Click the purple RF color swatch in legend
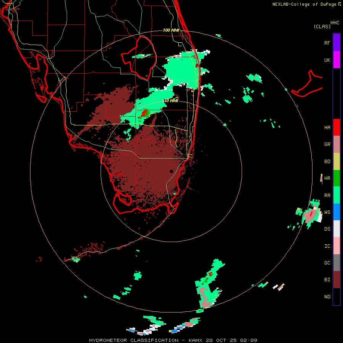343x343 pixels. pos(337,43)
